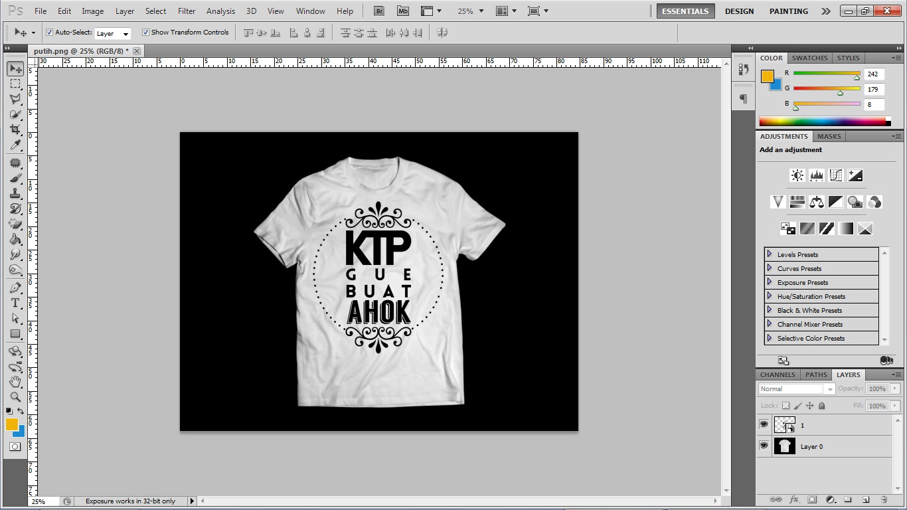
Task: Open the Analysis menu
Action: (220, 11)
